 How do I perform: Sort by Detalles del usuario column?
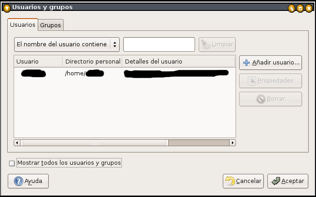coord(178,61)
